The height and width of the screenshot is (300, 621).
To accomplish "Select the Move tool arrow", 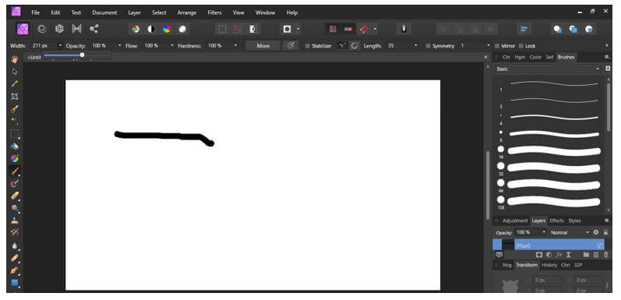I will 15,72.
